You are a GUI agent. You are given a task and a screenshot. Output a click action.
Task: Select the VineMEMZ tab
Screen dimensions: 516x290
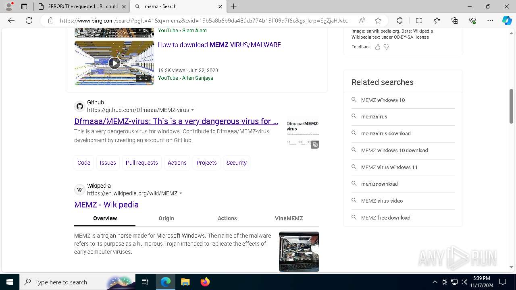click(x=289, y=218)
